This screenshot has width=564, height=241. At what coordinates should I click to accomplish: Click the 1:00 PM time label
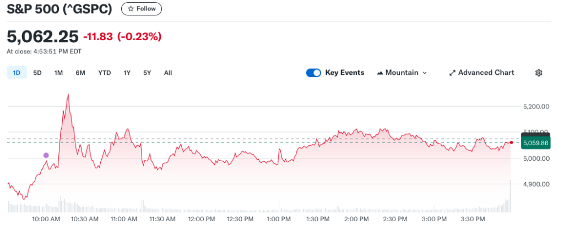tap(278, 219)
